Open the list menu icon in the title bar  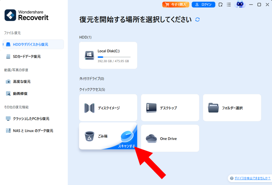(229, 5)
